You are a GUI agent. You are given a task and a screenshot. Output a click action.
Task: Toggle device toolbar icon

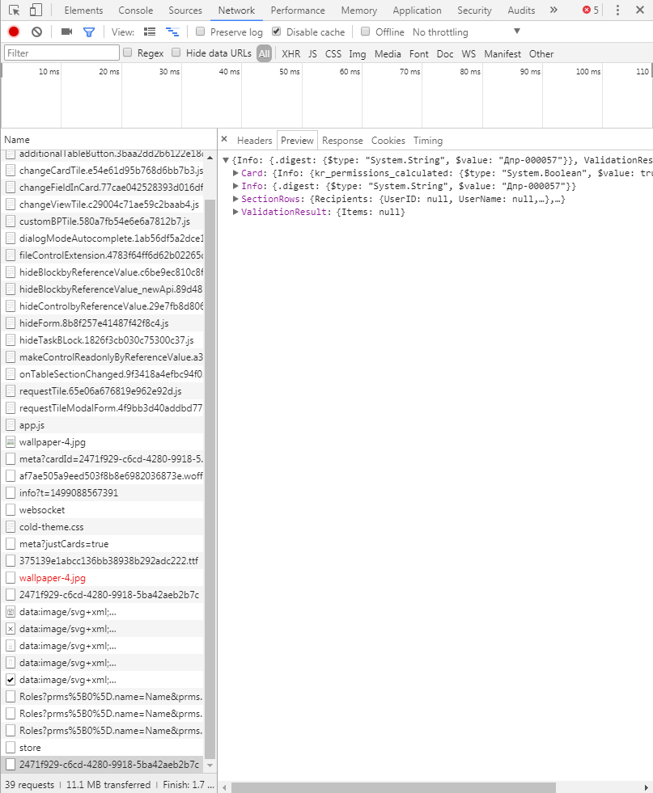(x=36, y=11)
